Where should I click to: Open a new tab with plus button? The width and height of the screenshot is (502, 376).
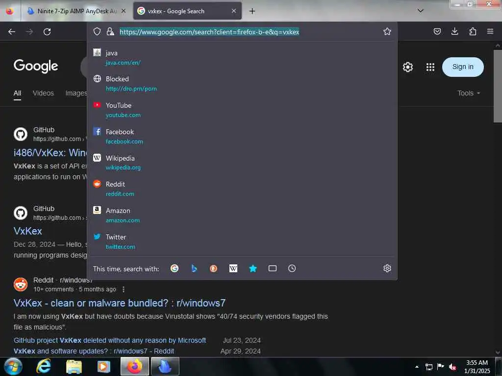tap(252, 11)
